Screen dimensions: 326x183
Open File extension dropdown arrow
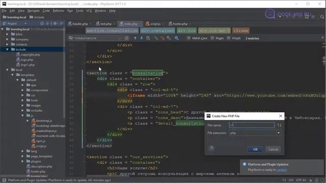point(279,133)
